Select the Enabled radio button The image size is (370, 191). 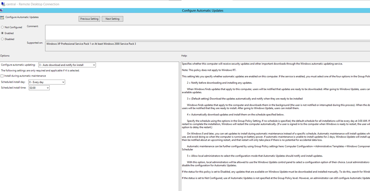[3, 33]
